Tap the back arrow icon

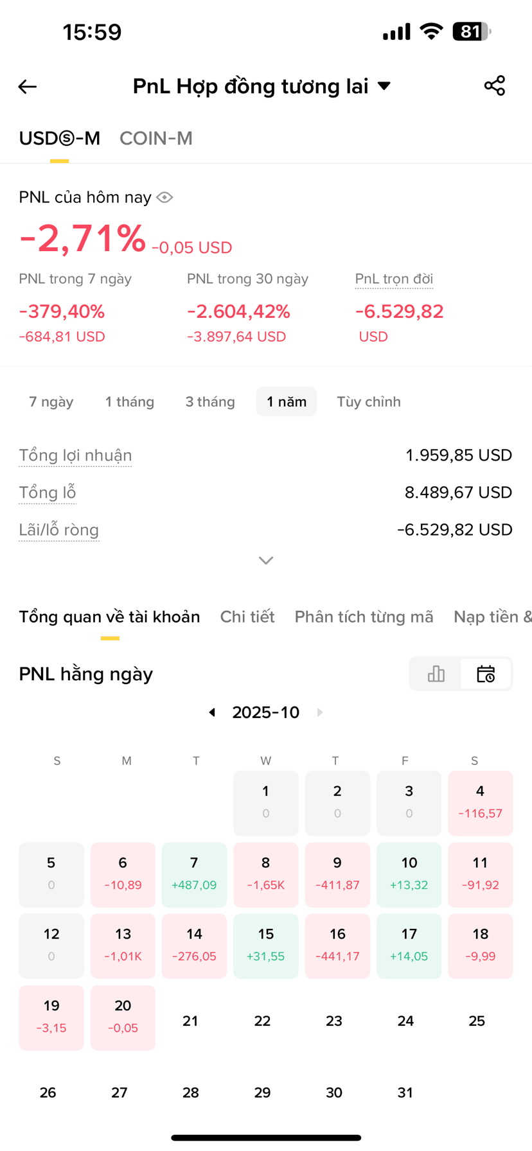(28, 87)
